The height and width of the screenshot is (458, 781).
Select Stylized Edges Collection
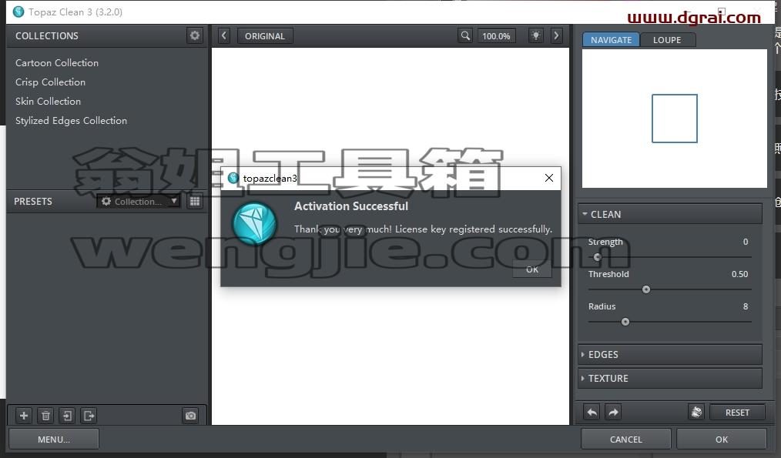tap(71, 121)
